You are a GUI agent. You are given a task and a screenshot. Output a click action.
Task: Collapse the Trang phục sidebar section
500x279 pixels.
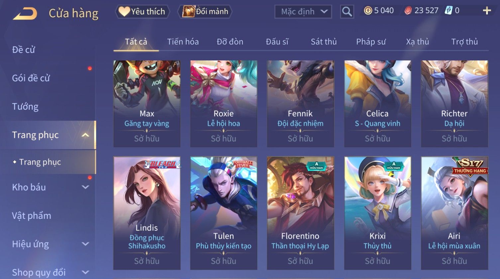pos(85,135)
